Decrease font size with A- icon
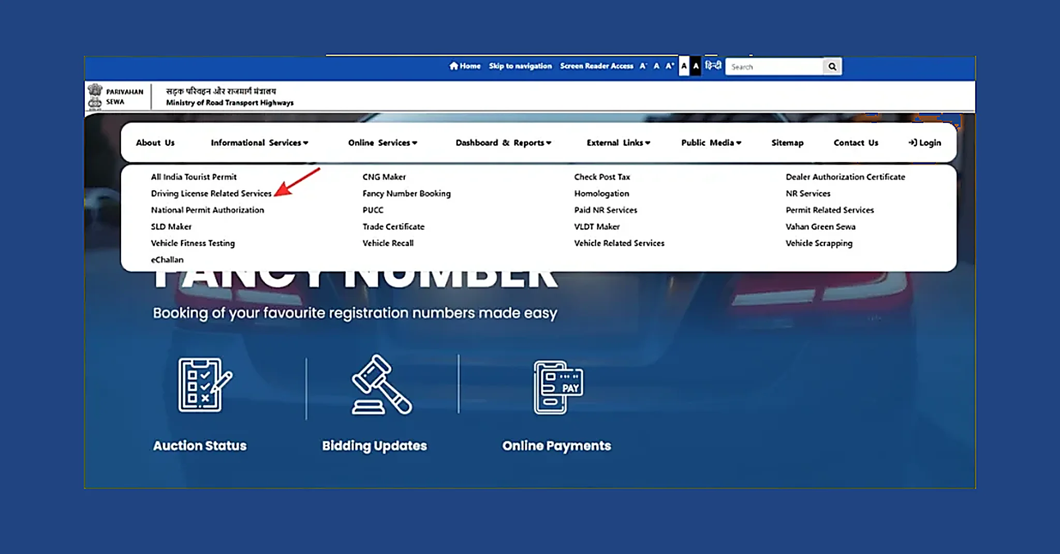Viewport: 1060px width, 554px height. pyautogui.click(x=643, y=66)
